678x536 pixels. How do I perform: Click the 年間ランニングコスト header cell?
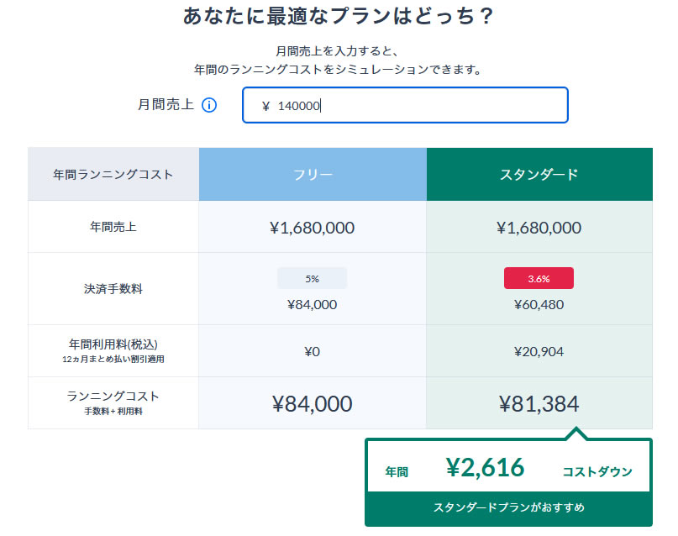click(113, 174)
